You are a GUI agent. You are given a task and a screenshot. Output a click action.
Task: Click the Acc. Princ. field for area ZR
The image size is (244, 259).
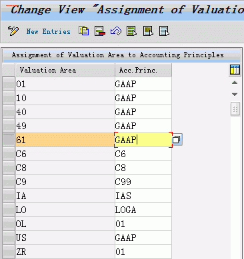point(143,252)
